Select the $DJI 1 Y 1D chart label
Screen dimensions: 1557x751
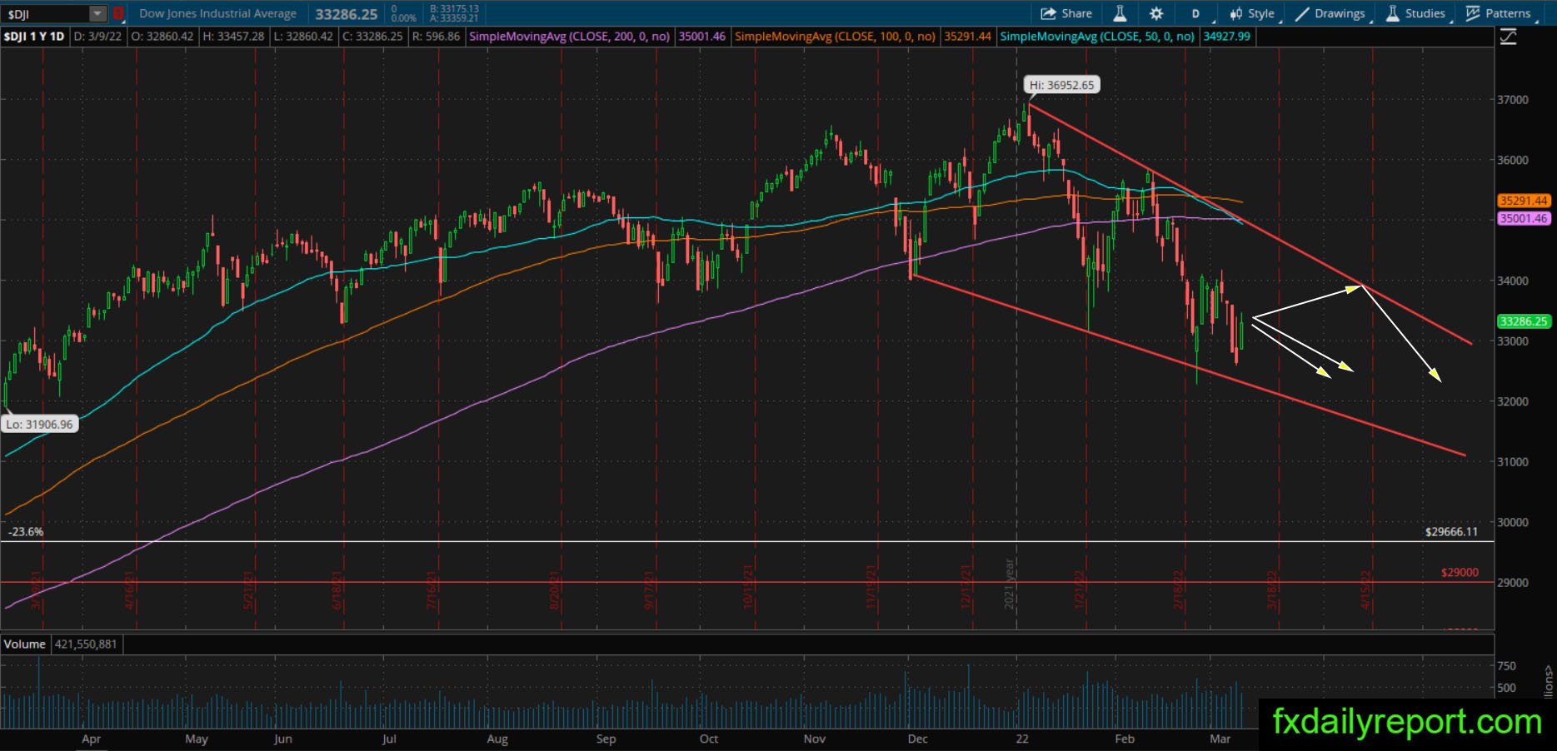click(34, 37)
